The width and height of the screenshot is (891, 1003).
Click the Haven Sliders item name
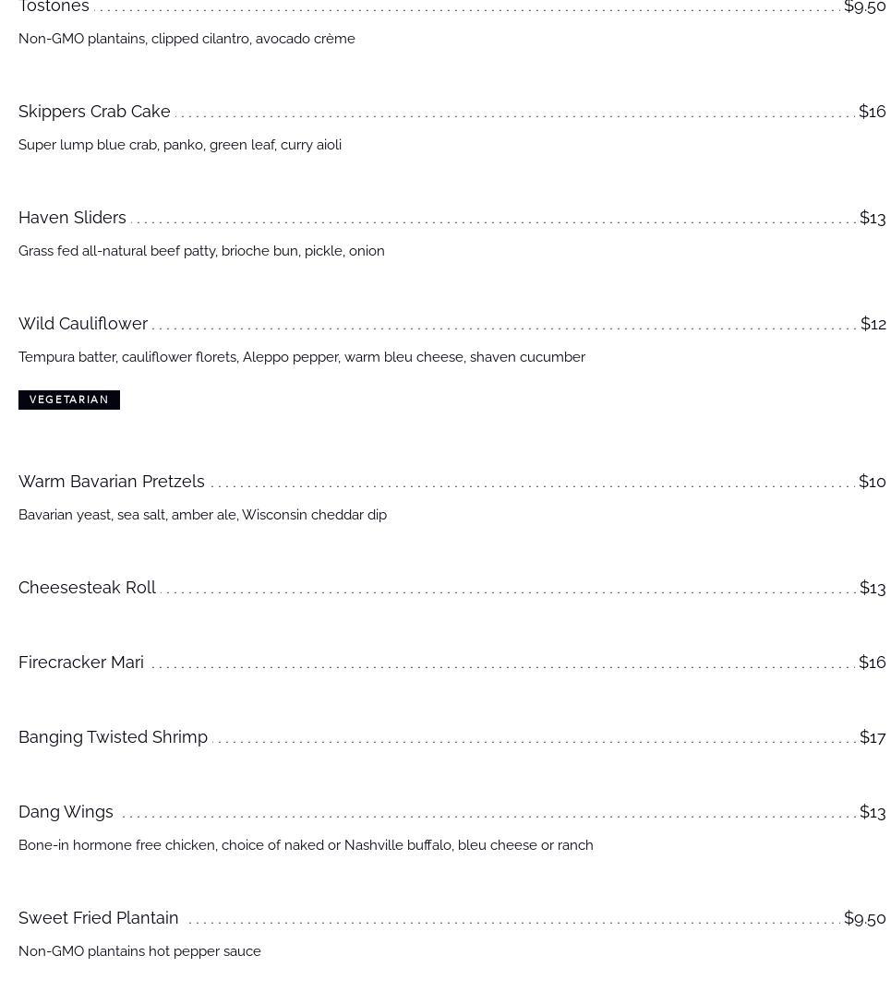(72, 218)
